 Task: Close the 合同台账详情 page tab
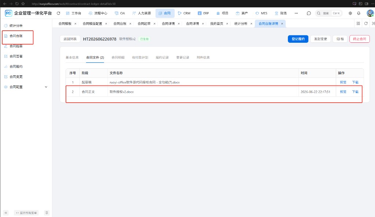(282, 24)
